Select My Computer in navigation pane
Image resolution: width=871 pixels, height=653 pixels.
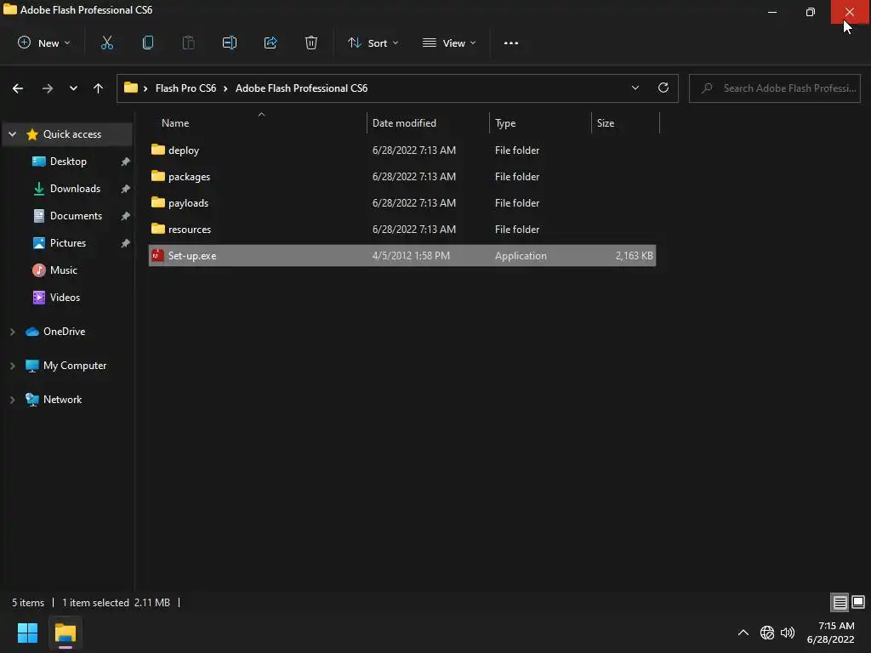pyautogui.click(x=75, y=366)
